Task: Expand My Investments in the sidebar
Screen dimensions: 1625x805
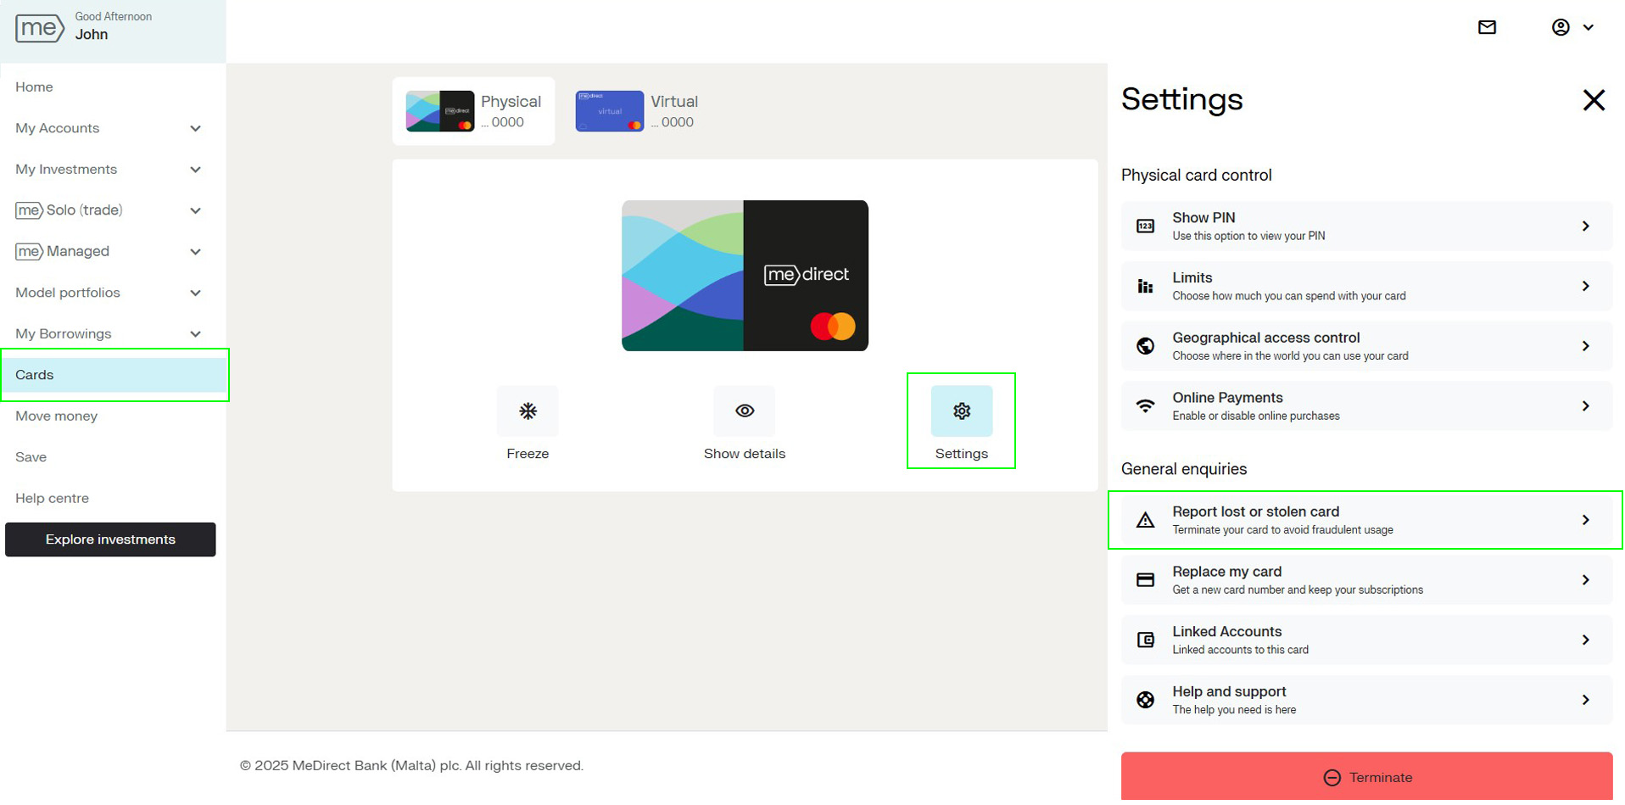Action: coord(109,170)
